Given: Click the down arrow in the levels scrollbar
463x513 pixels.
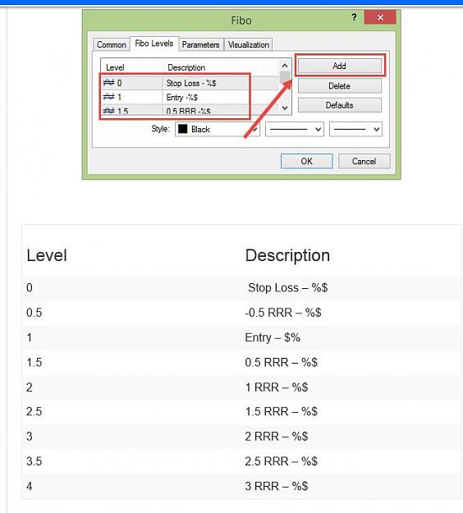Looking at the screenshot, I should [285, 108].
